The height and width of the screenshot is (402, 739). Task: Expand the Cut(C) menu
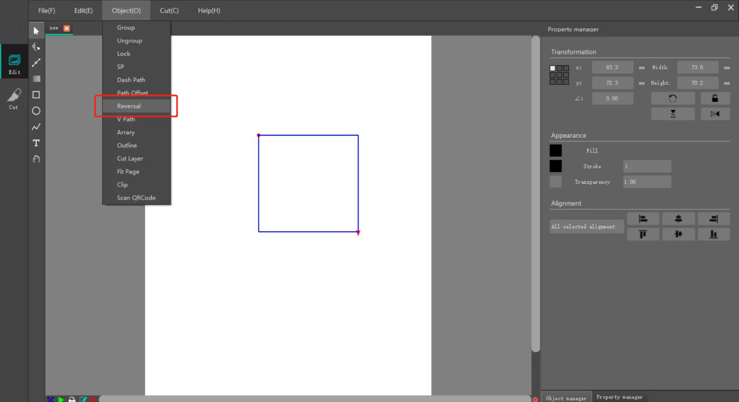(169, 10)
